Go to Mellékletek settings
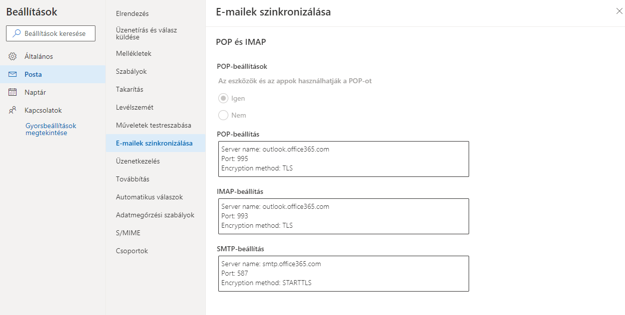 tap(133, 53)
